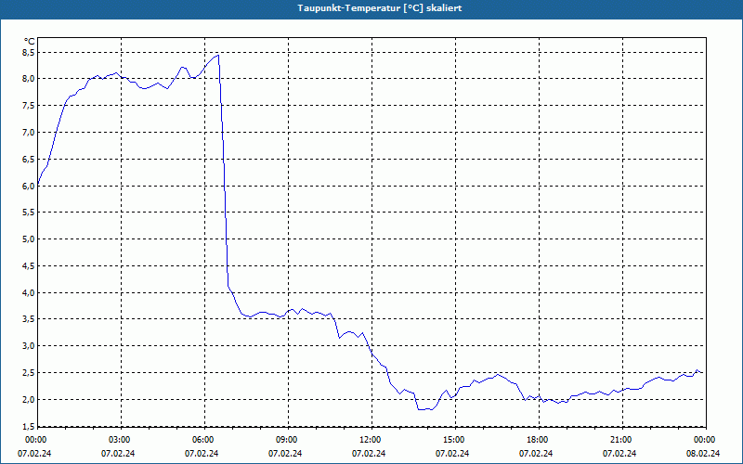Click the y-axis value '6,5'
Image resolution: width=743 pixels, height=464 pixels.
pos(29,160)
